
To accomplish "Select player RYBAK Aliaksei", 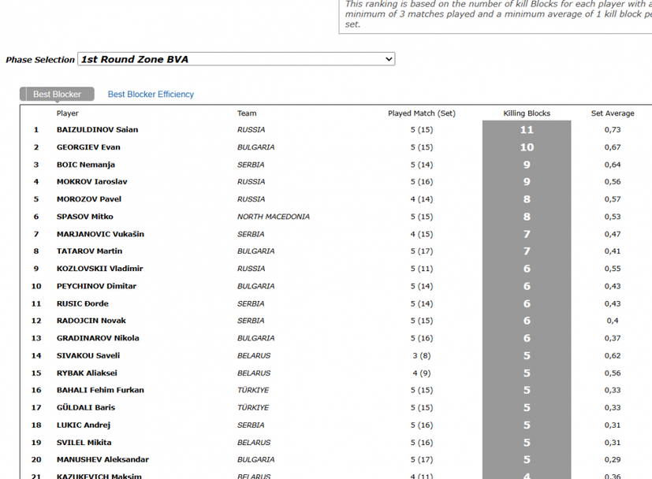I will coord(87,373).
